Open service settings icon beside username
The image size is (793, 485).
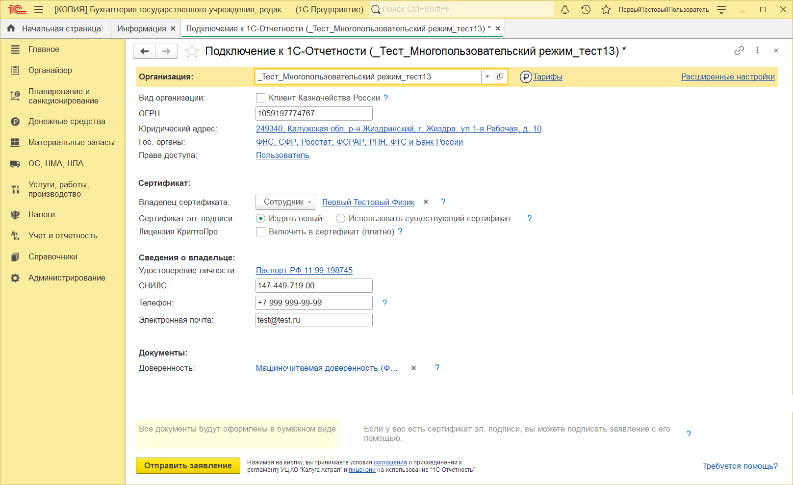[x=721, y=9]
